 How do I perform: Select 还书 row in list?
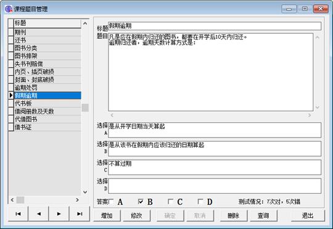[47, 40]
